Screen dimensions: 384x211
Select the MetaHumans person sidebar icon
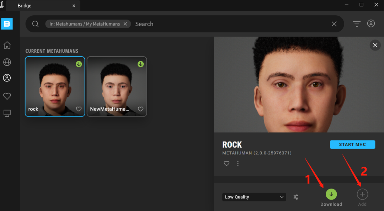pyautogui.click(x=7, y=78)
